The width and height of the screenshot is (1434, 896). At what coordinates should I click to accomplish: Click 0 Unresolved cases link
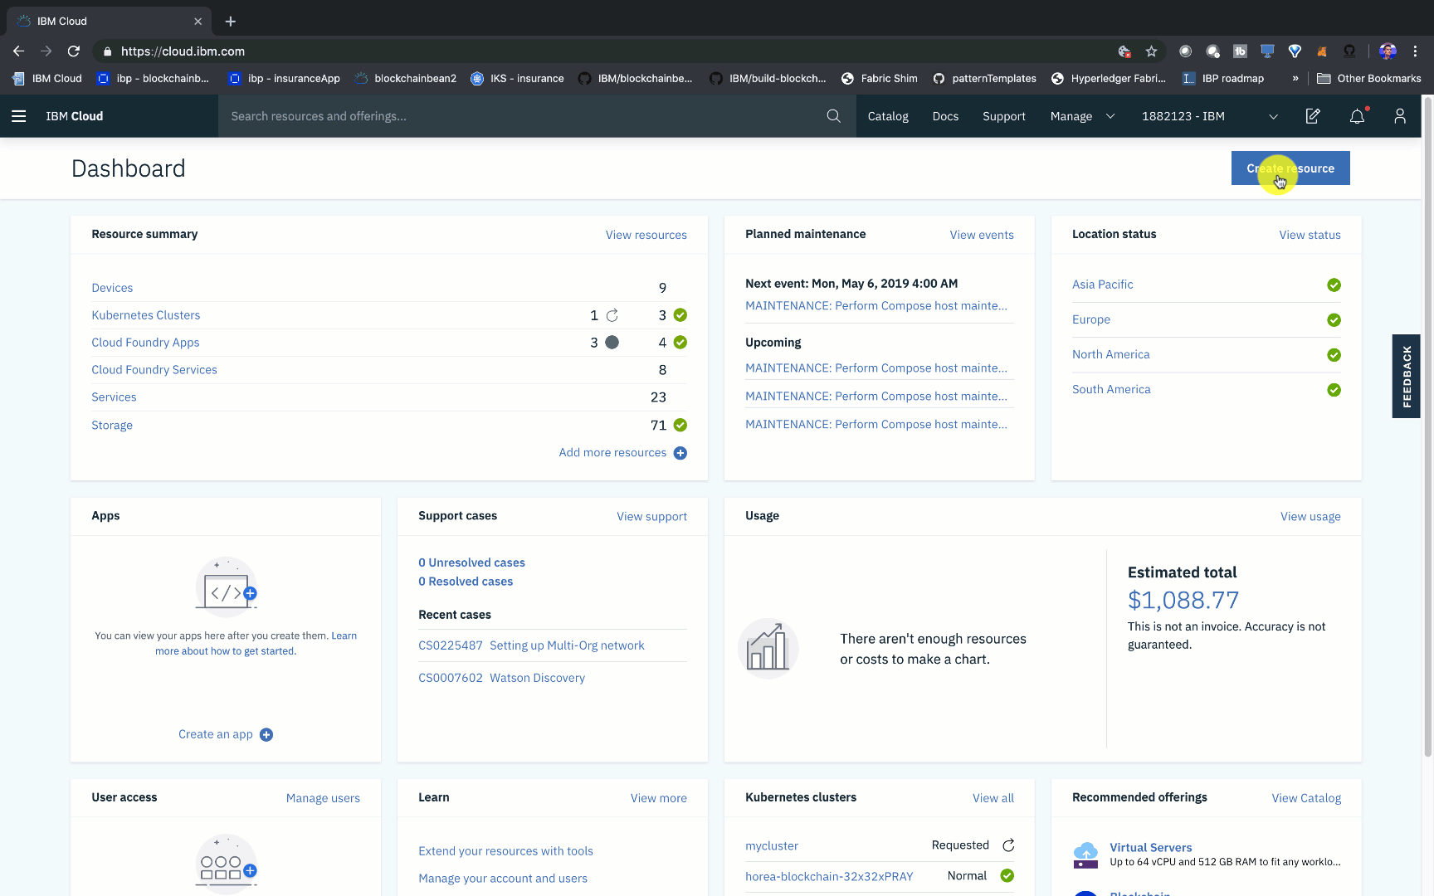[471, 562]
